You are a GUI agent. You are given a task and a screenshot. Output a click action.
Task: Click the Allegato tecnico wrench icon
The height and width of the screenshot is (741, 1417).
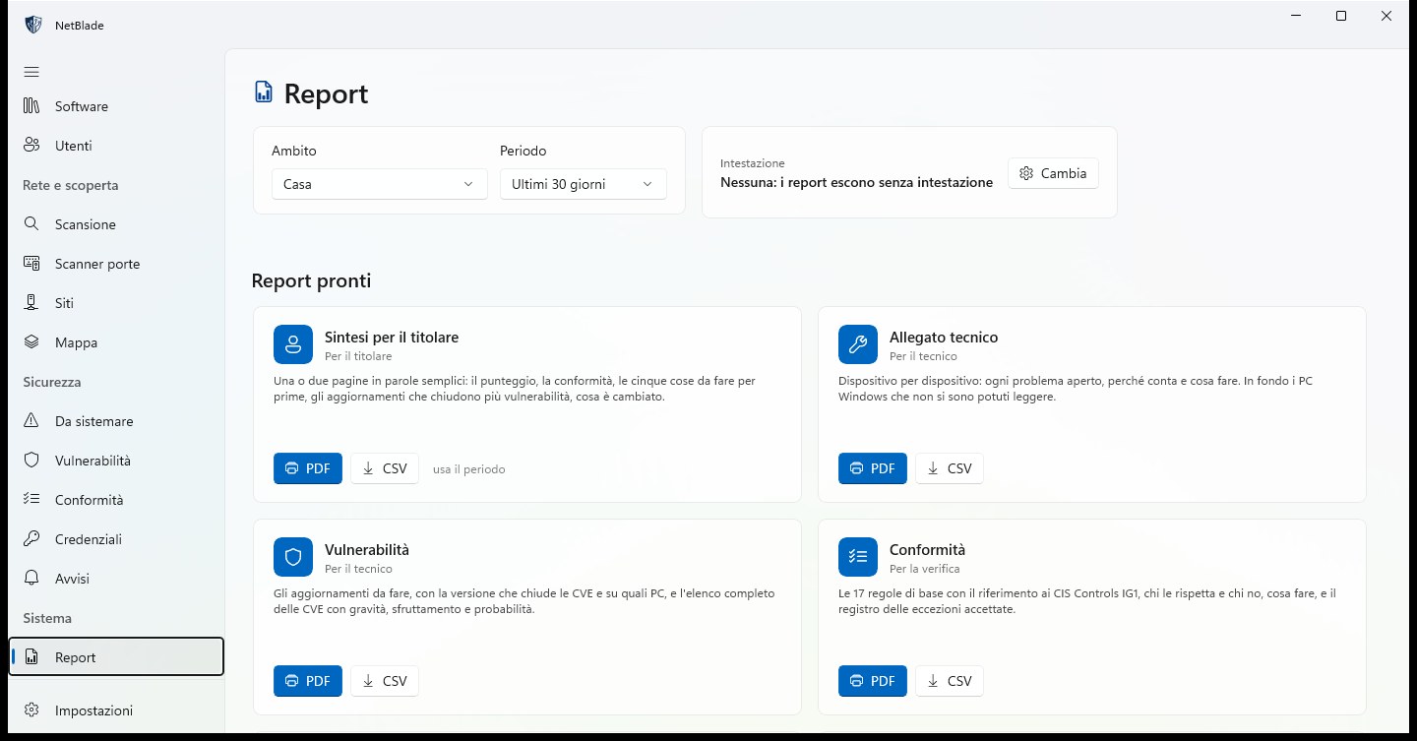coord(857,344)
